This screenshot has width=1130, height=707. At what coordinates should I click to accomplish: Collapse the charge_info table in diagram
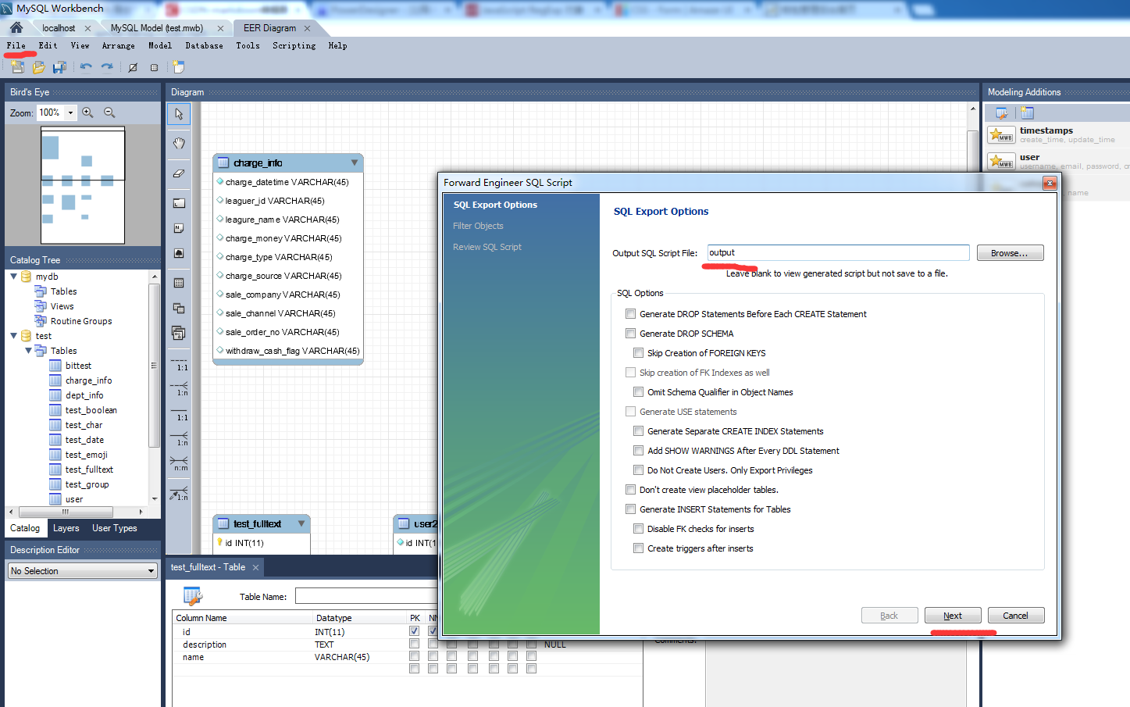tap(355, 162)
